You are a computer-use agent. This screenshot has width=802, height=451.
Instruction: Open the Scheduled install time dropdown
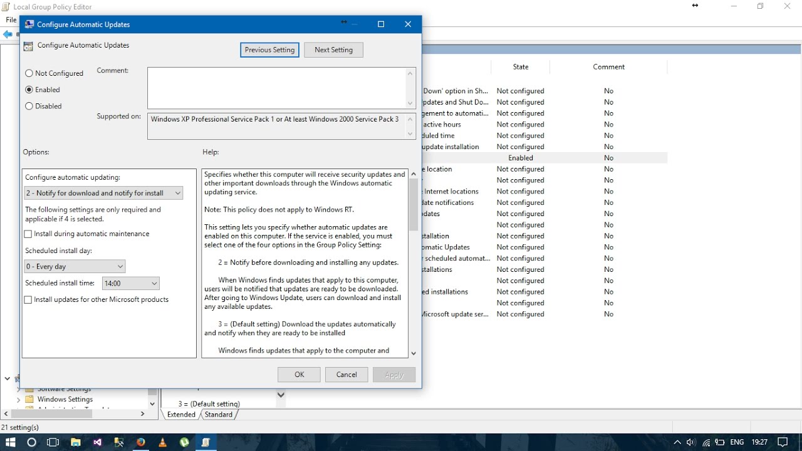click(x=131, y=283)
